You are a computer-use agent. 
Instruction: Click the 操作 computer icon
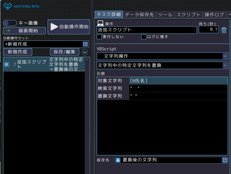click(100, 23)
